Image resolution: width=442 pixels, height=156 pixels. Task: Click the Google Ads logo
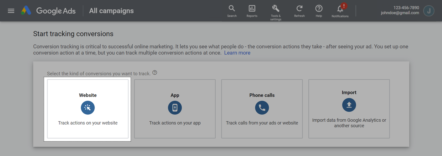pyautogui.click(x=26, y=11)
